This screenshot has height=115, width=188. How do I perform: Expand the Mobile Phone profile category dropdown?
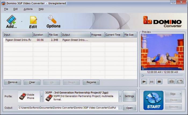click(41, 96)
